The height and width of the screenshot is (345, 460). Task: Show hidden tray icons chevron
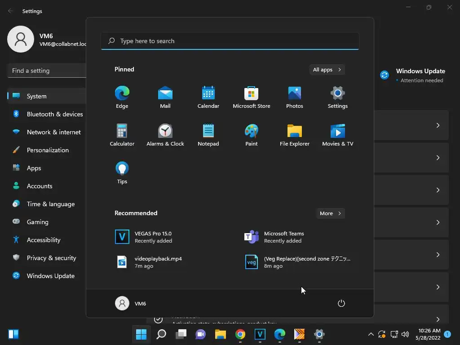371,334
